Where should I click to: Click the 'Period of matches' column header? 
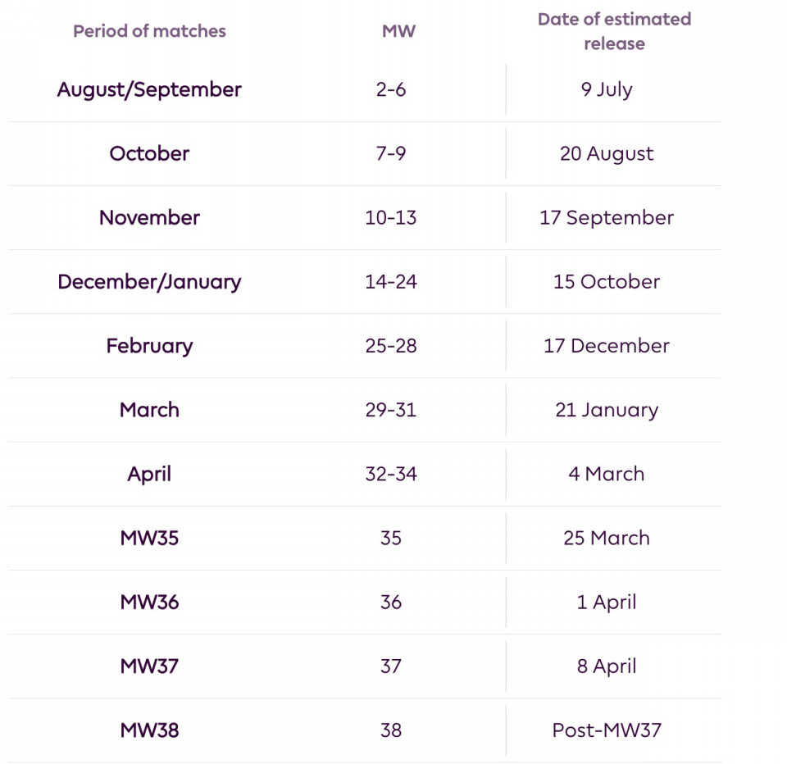click(x=149, y=31)
